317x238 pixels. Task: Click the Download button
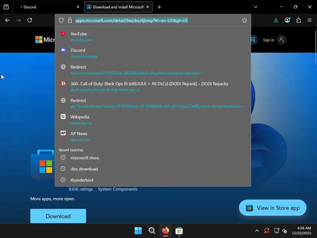(58, 216)
